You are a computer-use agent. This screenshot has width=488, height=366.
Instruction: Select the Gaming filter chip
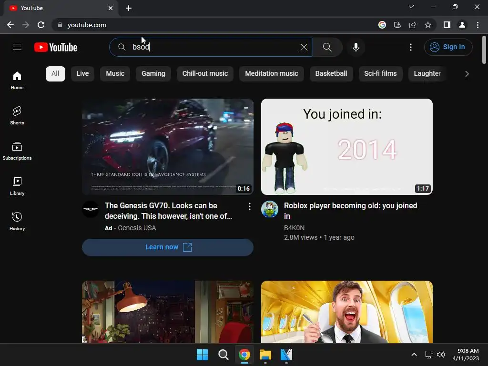pos(153,74)
